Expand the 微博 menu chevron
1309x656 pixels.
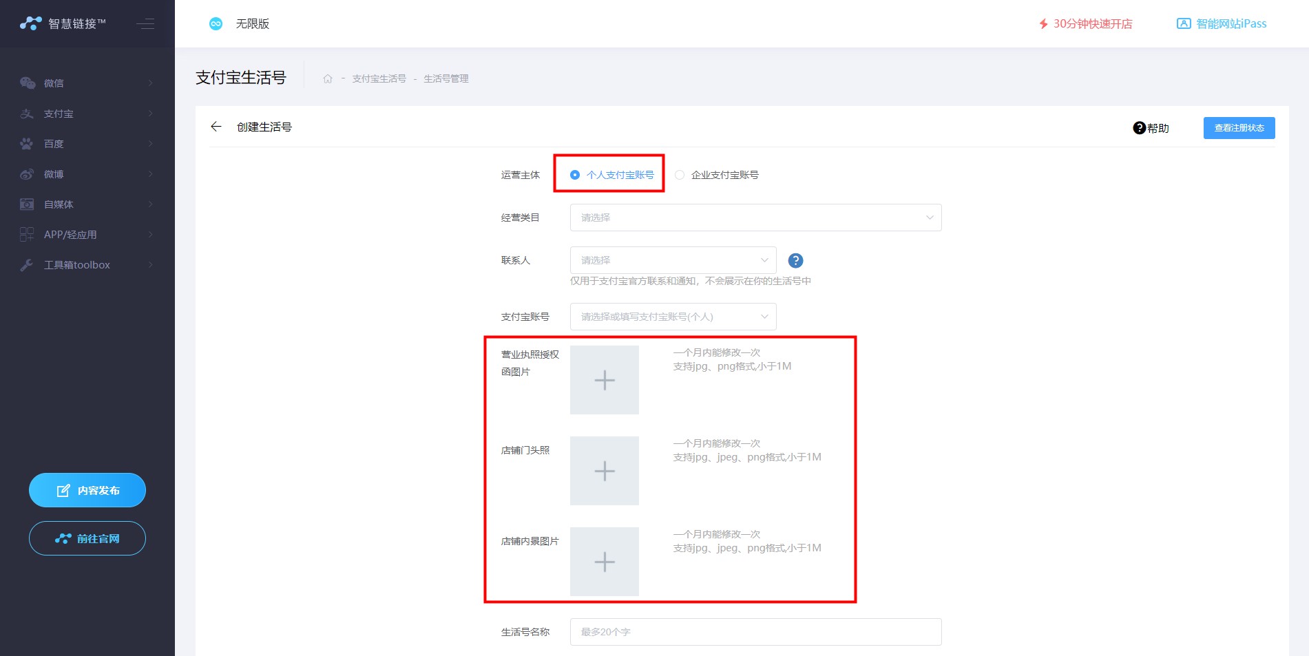pos(150,174)
